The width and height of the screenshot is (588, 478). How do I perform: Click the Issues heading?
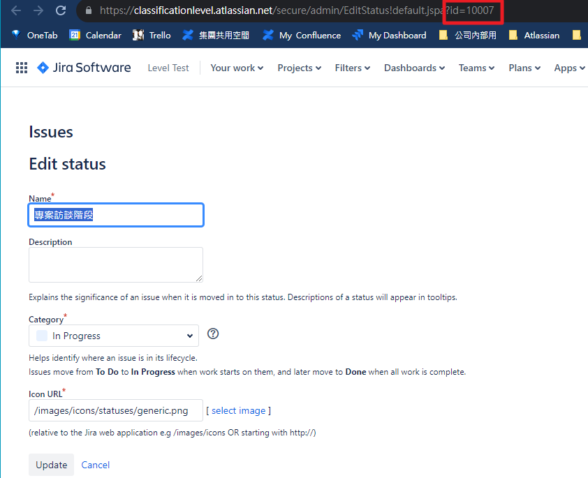pyautogui.click(x=51, y=132)
